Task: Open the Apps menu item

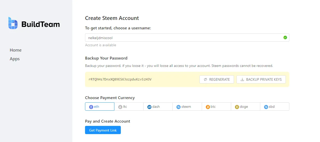Action: (15, 59)
